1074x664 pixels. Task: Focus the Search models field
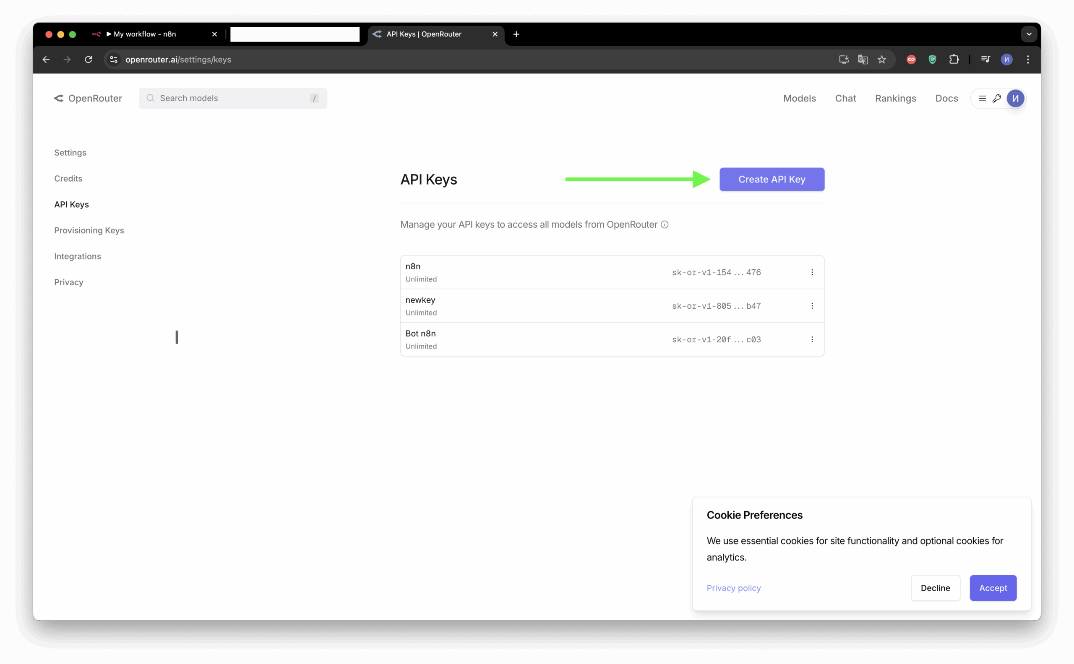pos(233,99)
